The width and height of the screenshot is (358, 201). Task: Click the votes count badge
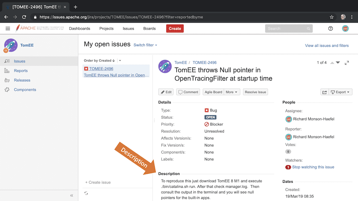click(x=288, y=152)
